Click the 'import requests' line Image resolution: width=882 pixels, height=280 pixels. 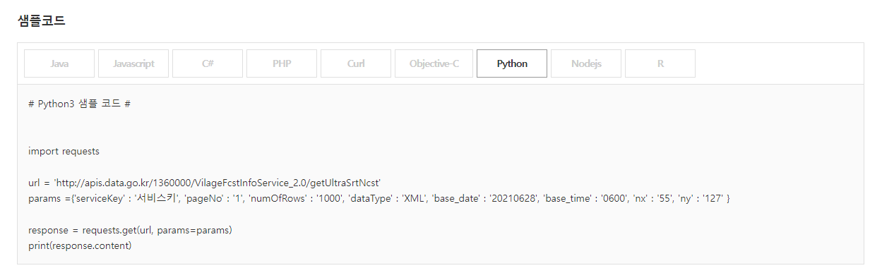pyautogui.click(x=64, y=151)
